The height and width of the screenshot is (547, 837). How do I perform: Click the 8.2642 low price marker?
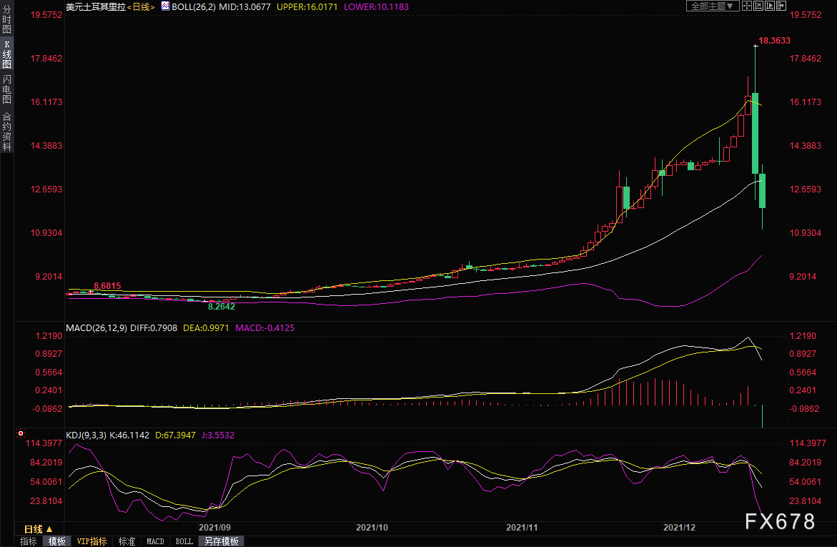pyautogui.click(x=222, y=307)
